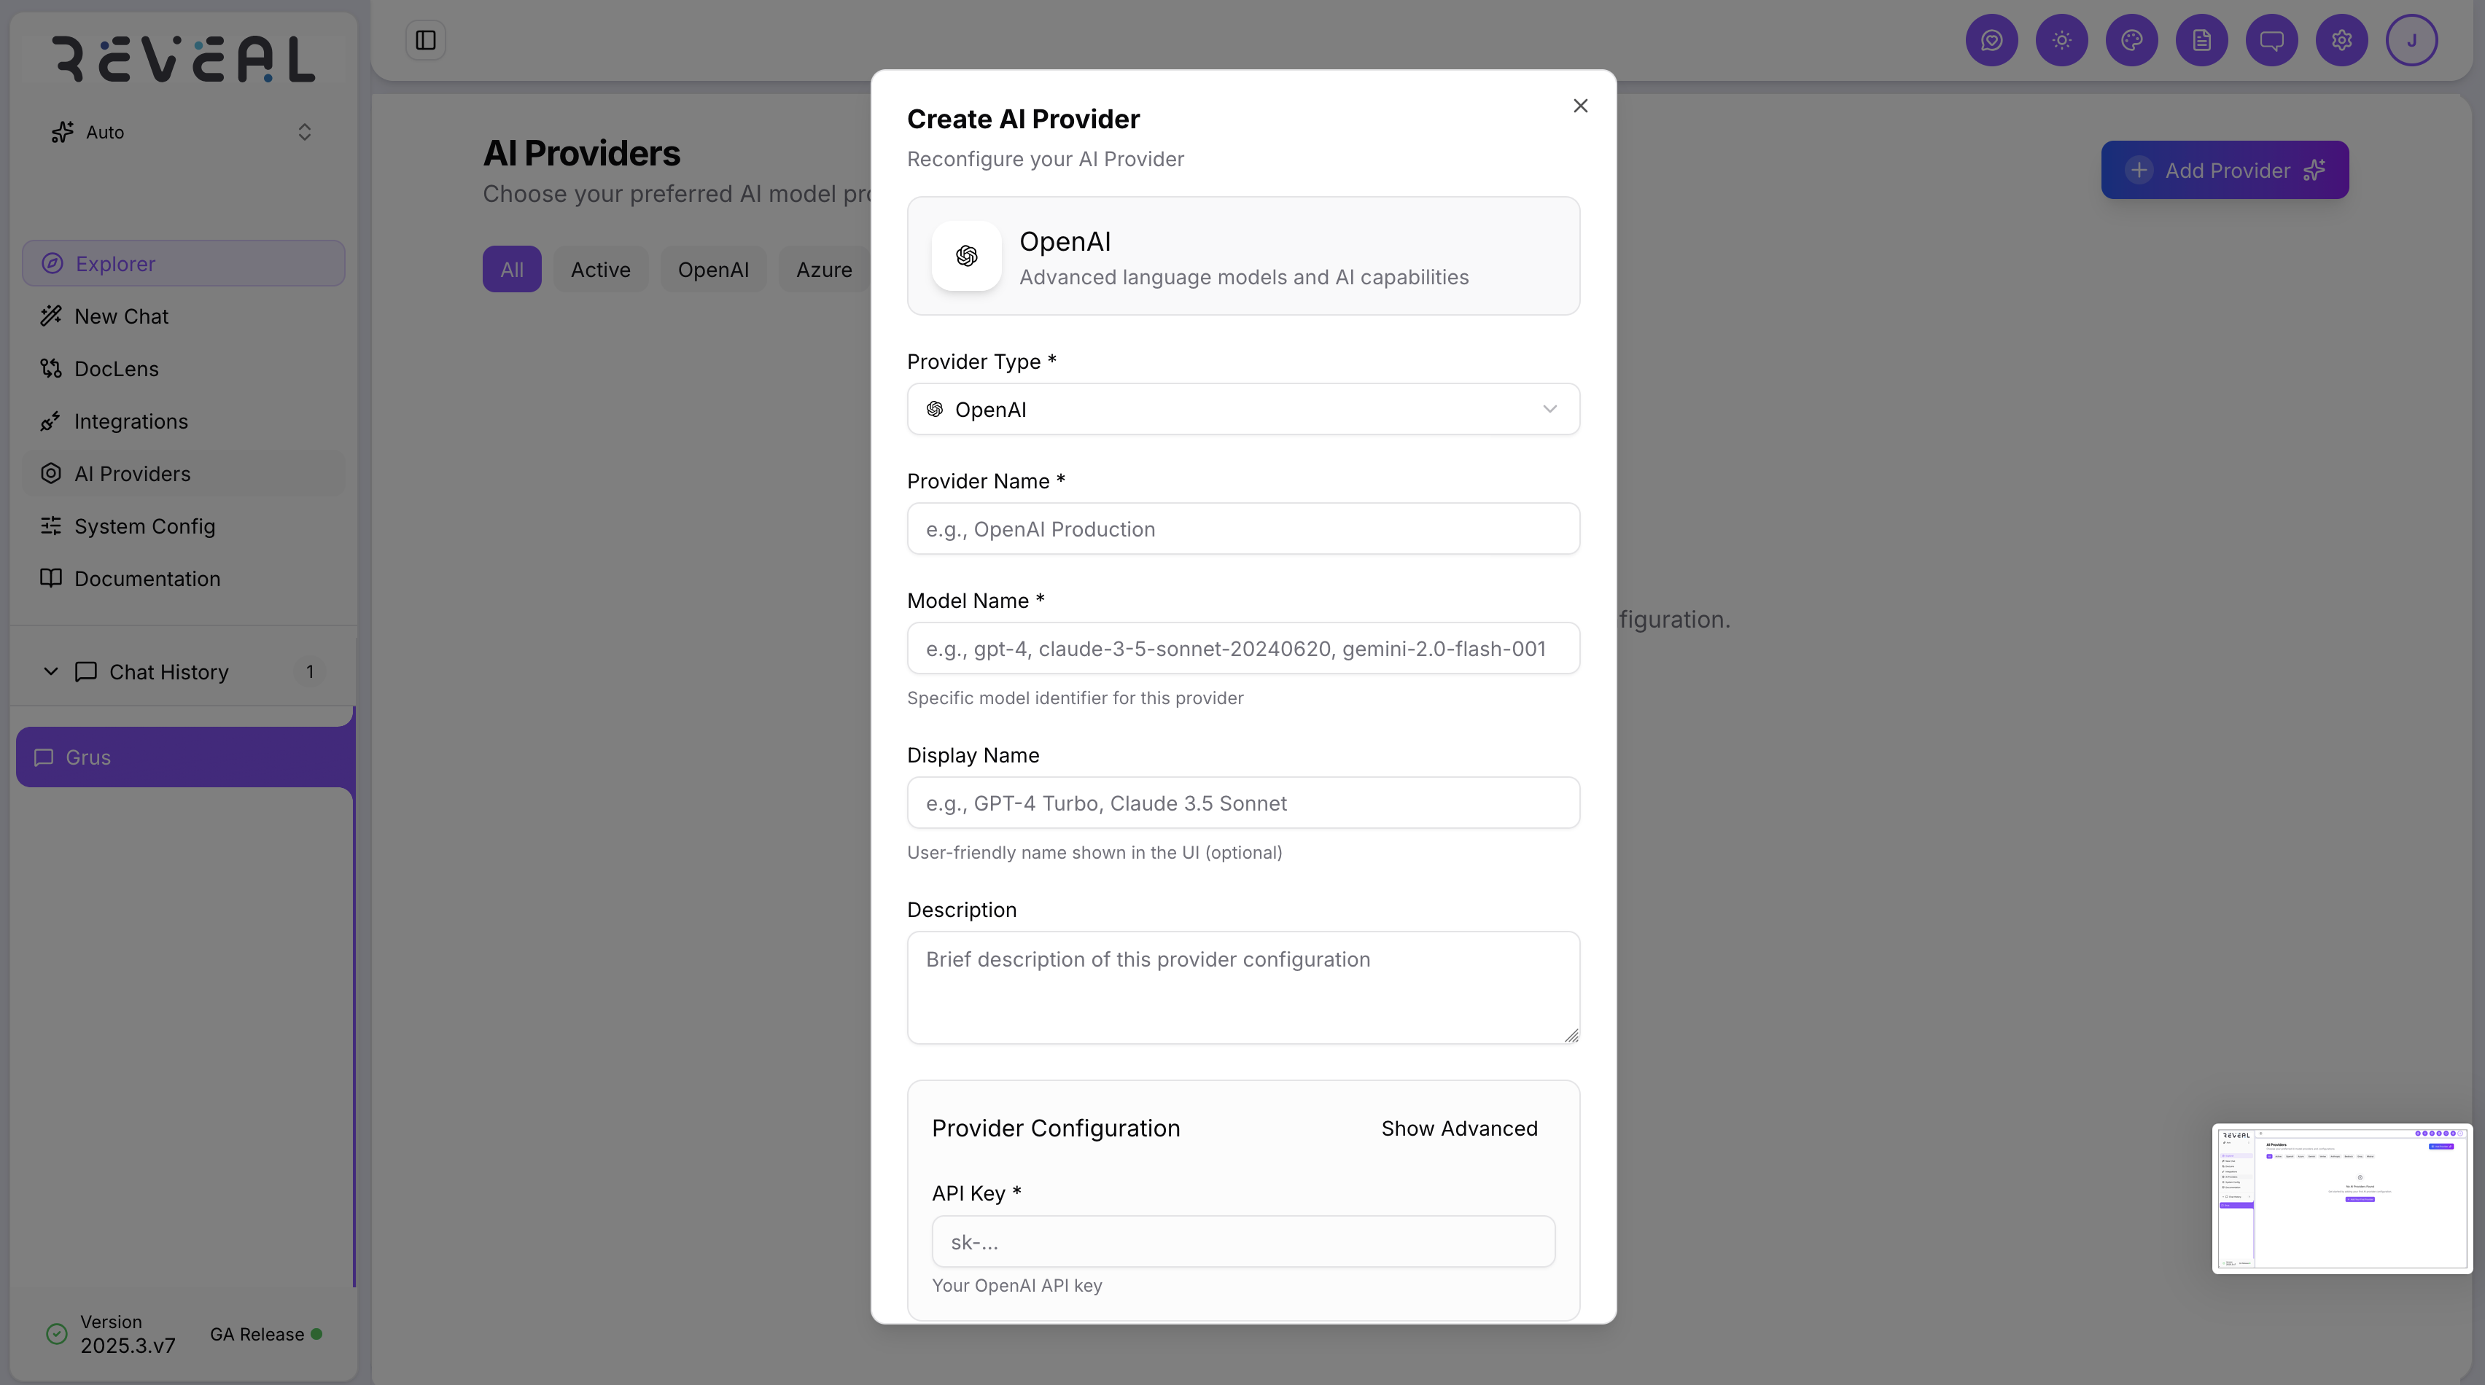The image size is (2485, 1385).
Task: Click the REVEAL logo
Action: [x=183, y=59]
